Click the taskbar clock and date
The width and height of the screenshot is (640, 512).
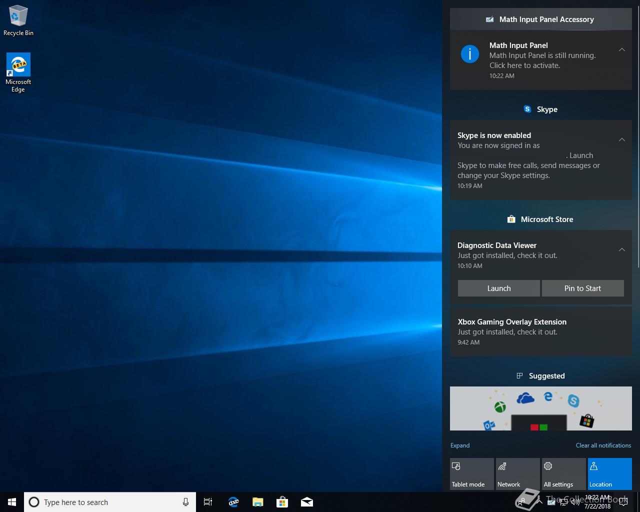[597, 502]
